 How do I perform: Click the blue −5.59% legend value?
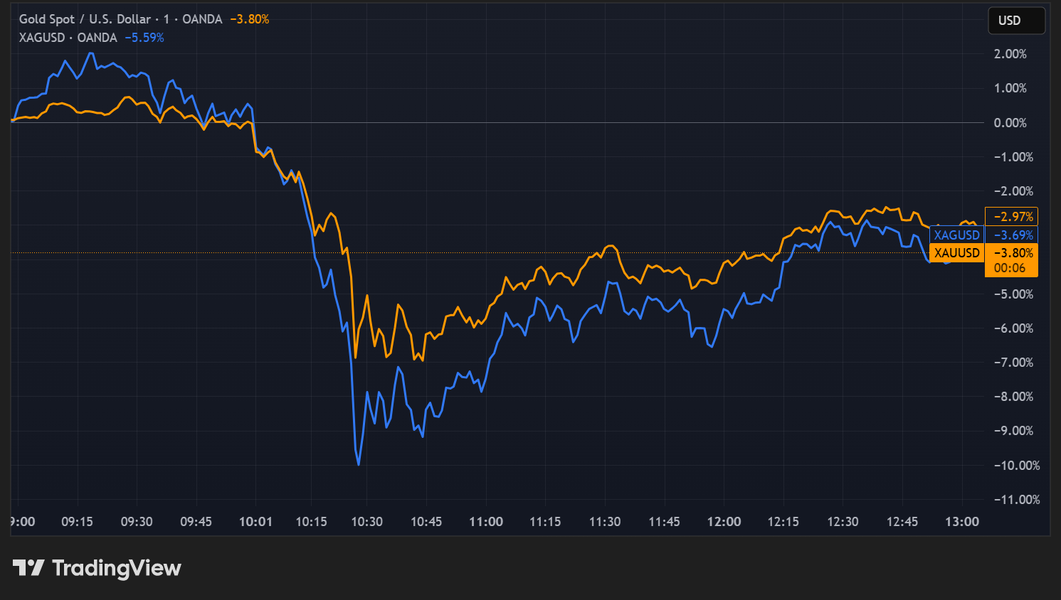(x=144, y=38)
